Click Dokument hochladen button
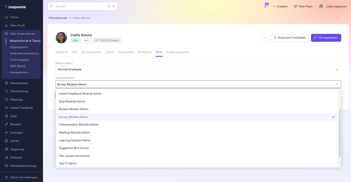The image size is (351, 182). coord(290,38)
